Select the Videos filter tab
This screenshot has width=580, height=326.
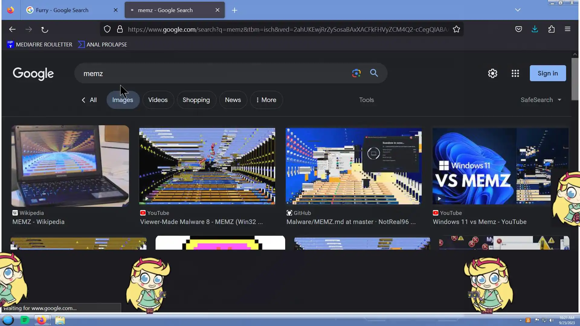[158, 100]
